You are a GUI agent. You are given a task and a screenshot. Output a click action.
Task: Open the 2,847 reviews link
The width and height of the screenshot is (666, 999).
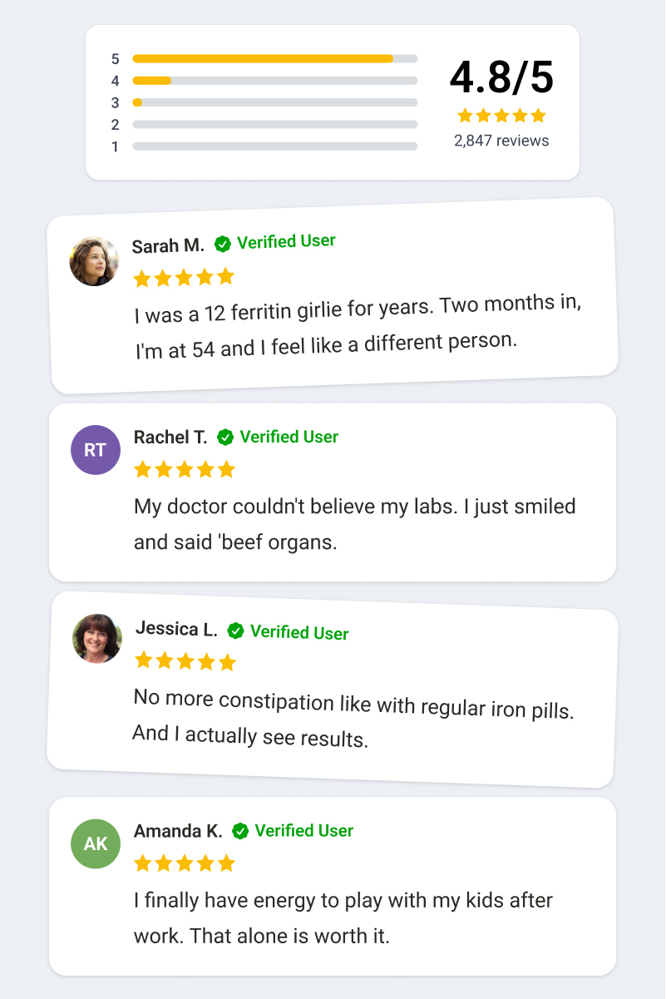[501, 141]
